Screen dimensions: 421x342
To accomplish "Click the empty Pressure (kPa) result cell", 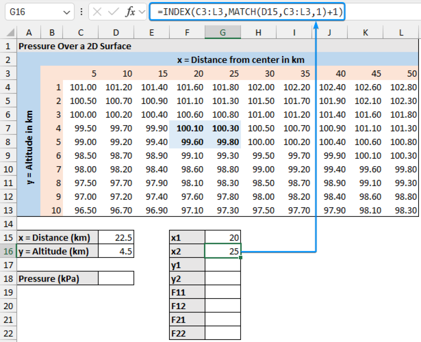I will [116, 278].
